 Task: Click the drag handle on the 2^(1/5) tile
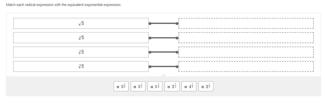[169, 87]
